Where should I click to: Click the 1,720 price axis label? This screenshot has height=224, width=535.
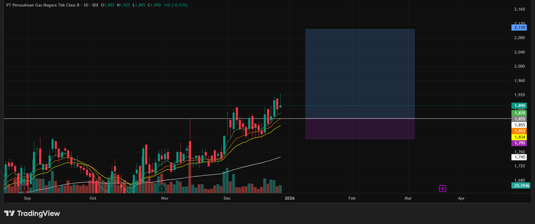519,166
